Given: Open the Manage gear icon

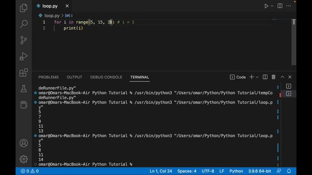Looking at the screenshot, I should coord(23,159).
